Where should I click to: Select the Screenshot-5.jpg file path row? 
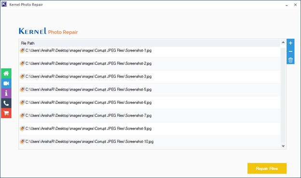pos(150,89)
